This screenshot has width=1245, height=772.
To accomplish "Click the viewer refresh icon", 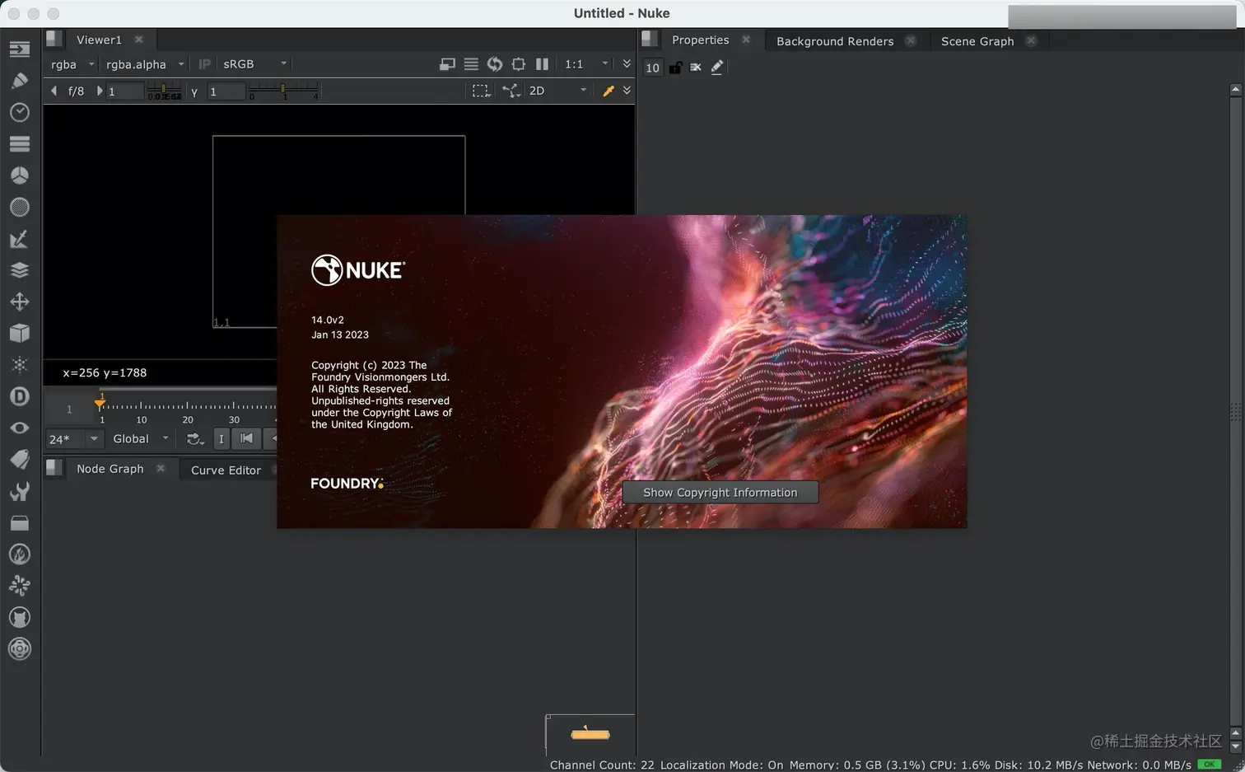I will pos(494,64).
